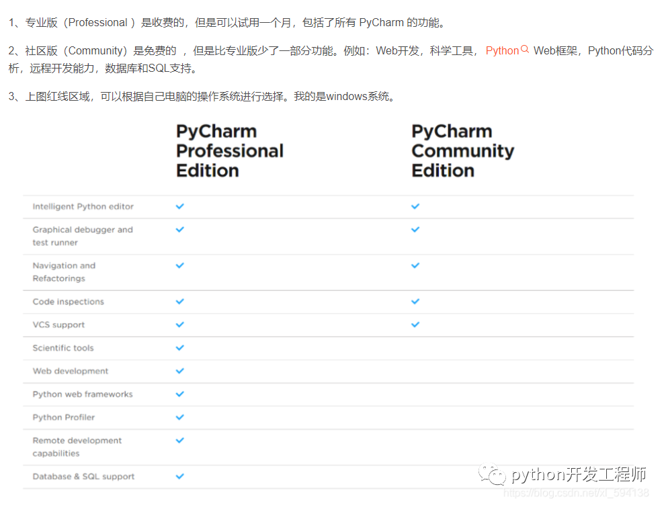
Task: Select the Web development row label
Action: [x=71, y=371]
